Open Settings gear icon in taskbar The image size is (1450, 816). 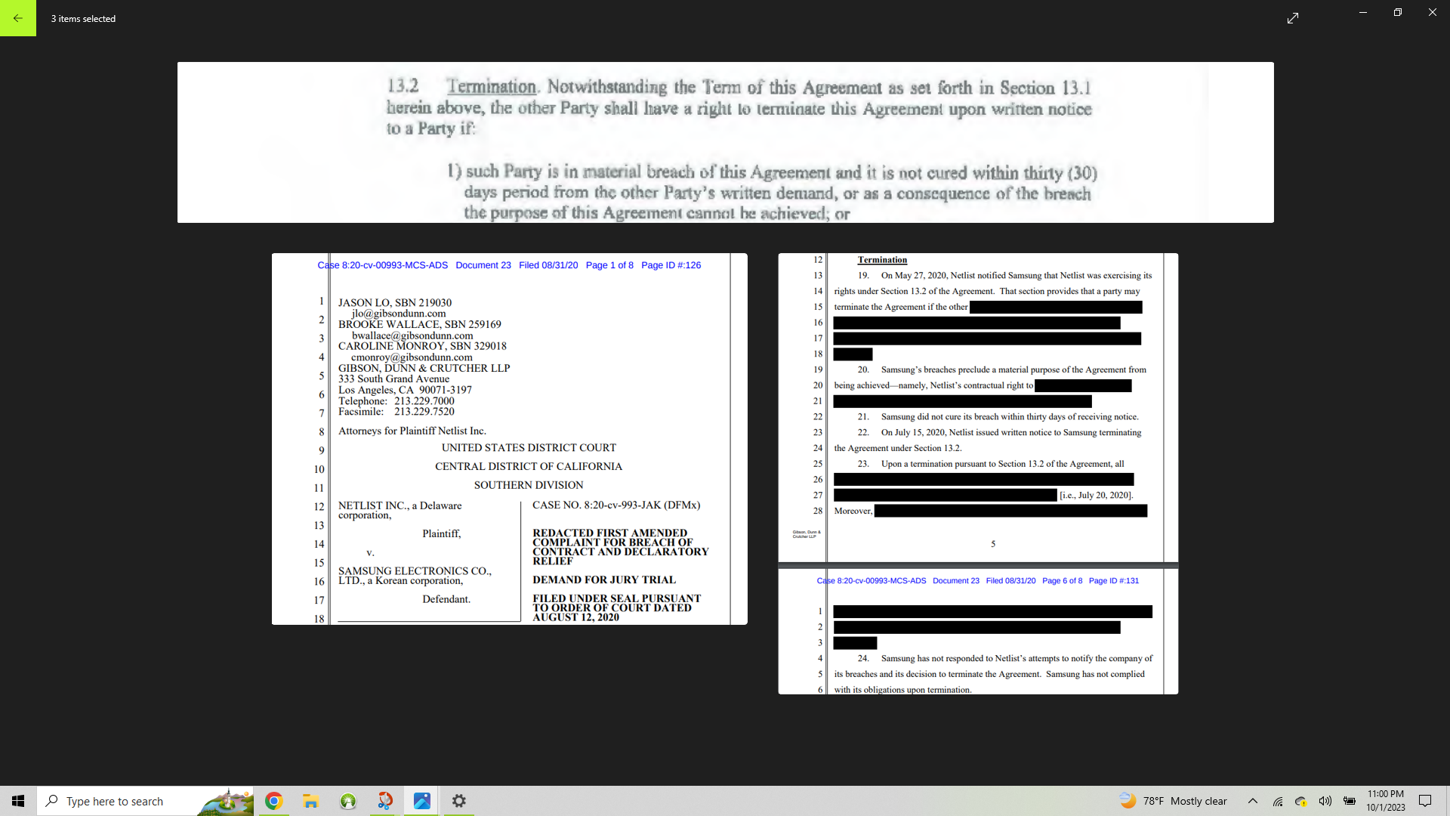[x=459, y=801]
